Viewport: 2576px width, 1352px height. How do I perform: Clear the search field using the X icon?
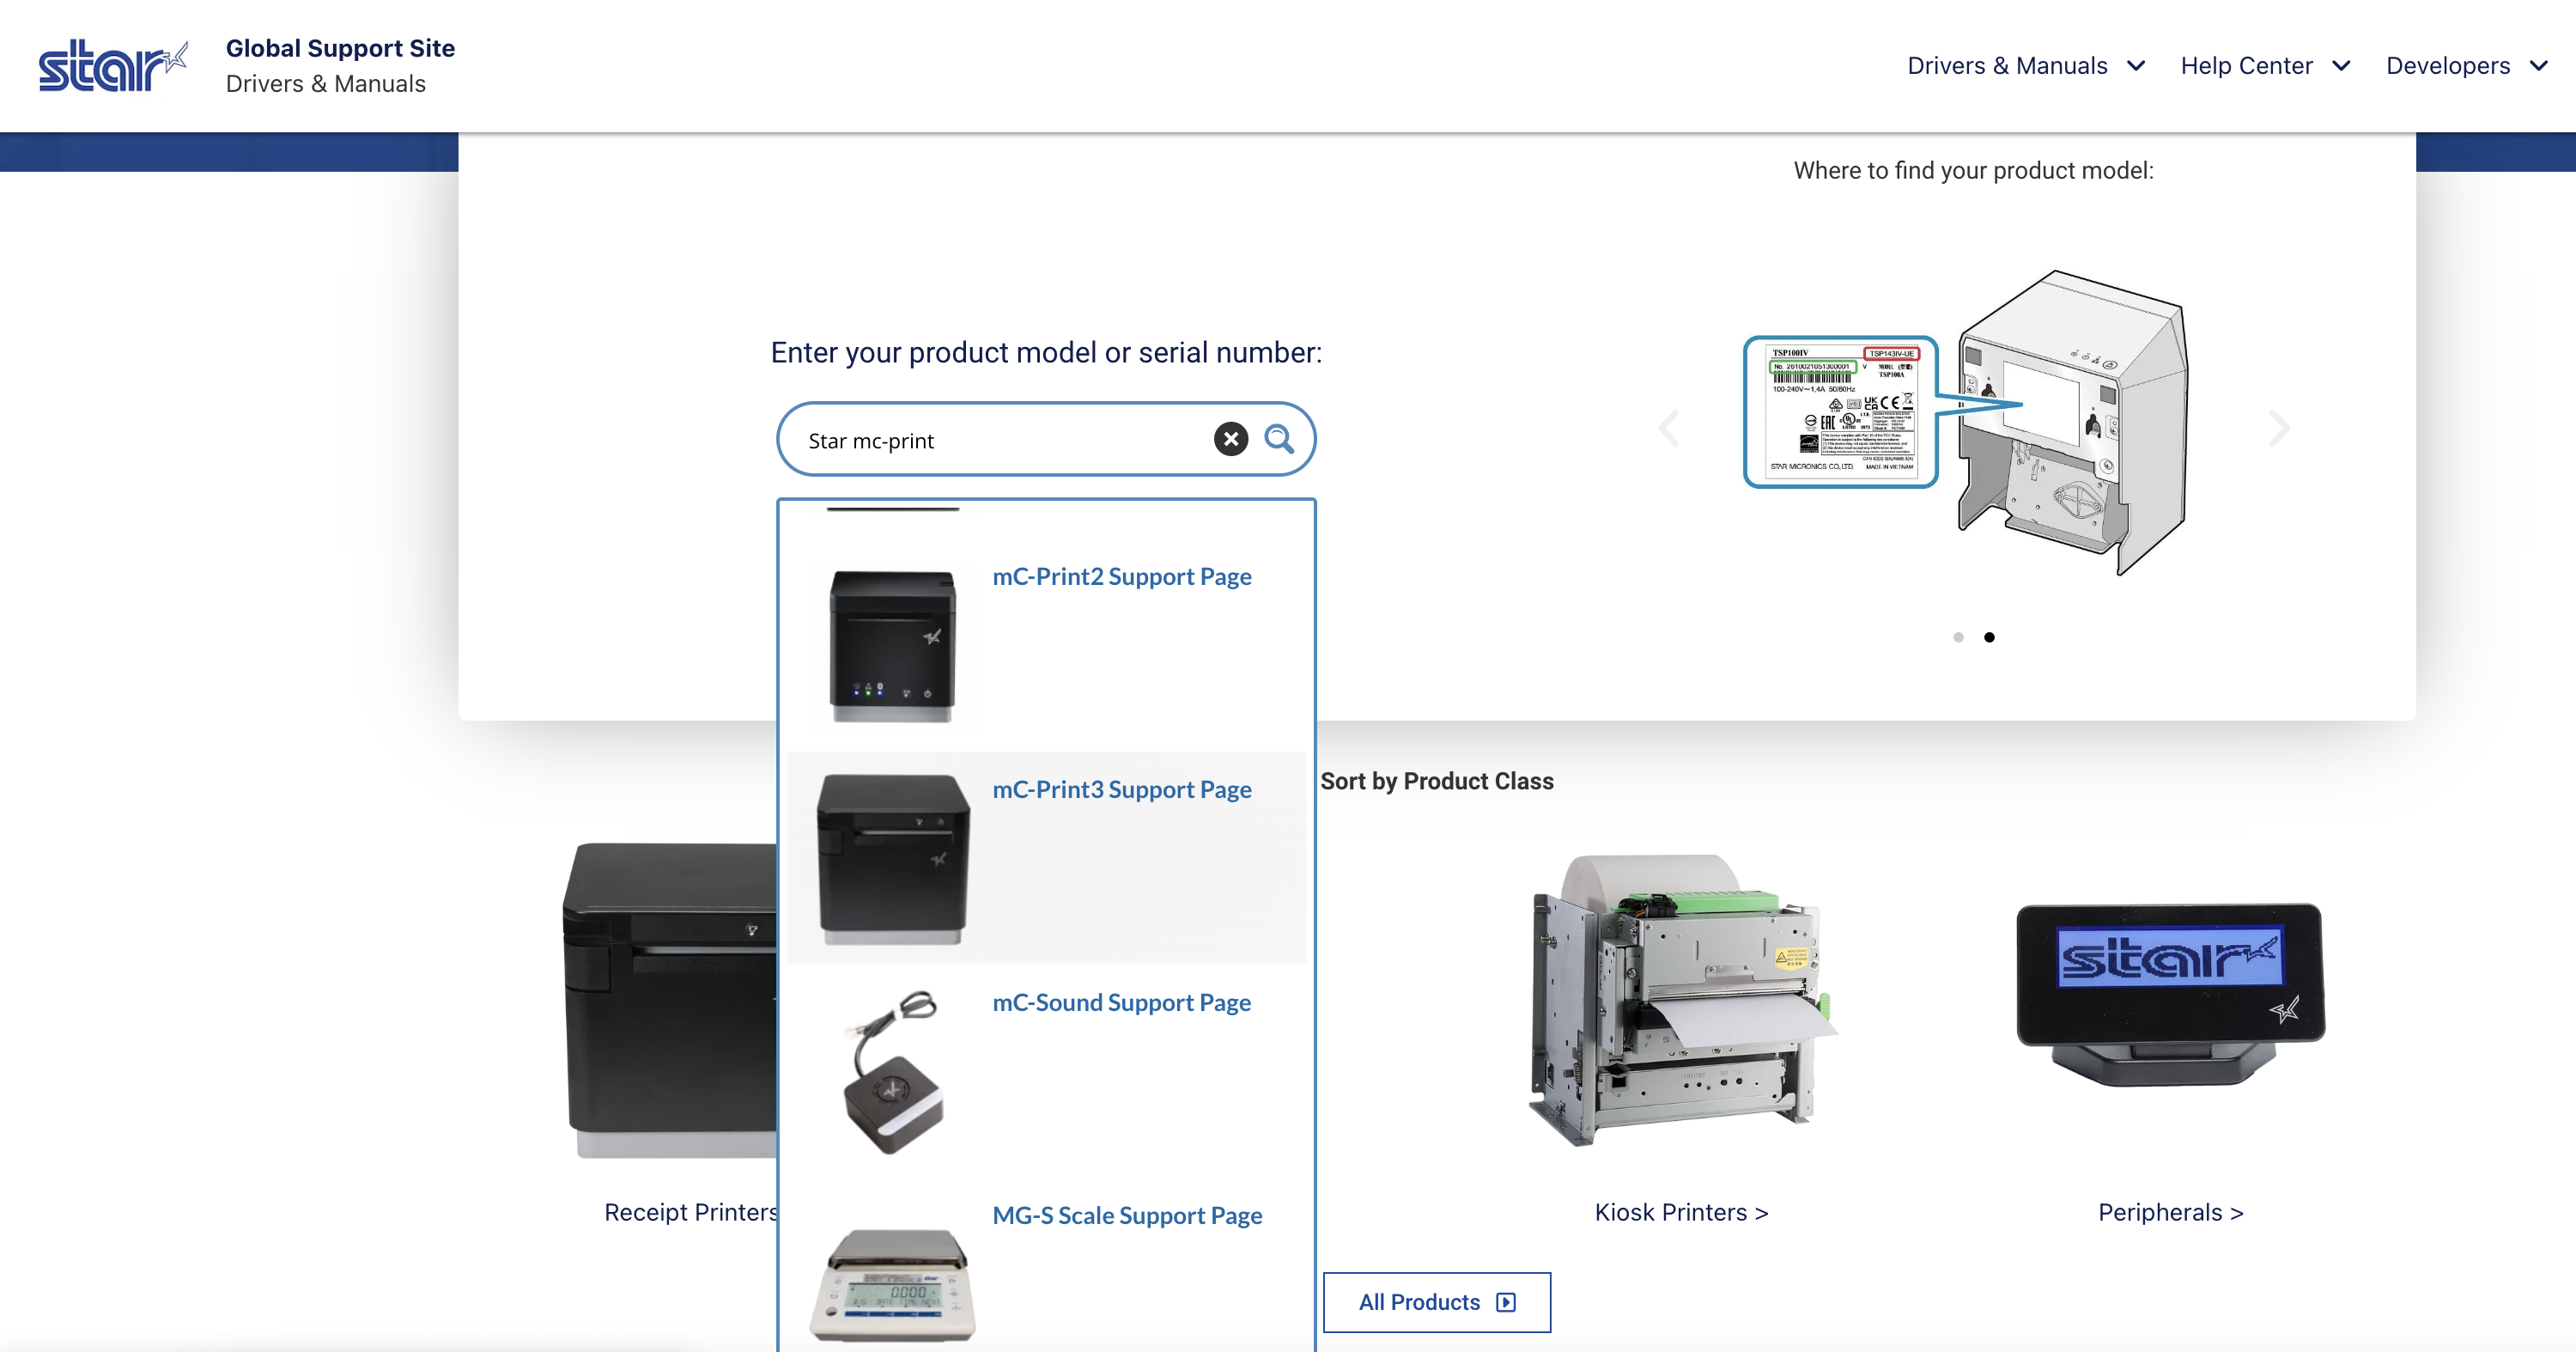1231,439
